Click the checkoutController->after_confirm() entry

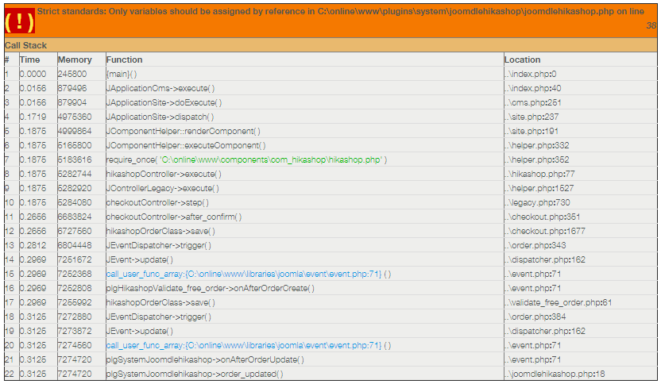(x=173, y=217)
